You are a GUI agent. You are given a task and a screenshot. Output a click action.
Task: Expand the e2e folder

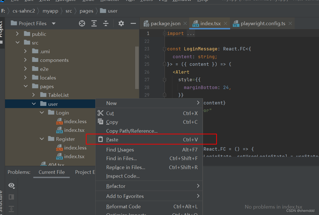click(26, 69)
